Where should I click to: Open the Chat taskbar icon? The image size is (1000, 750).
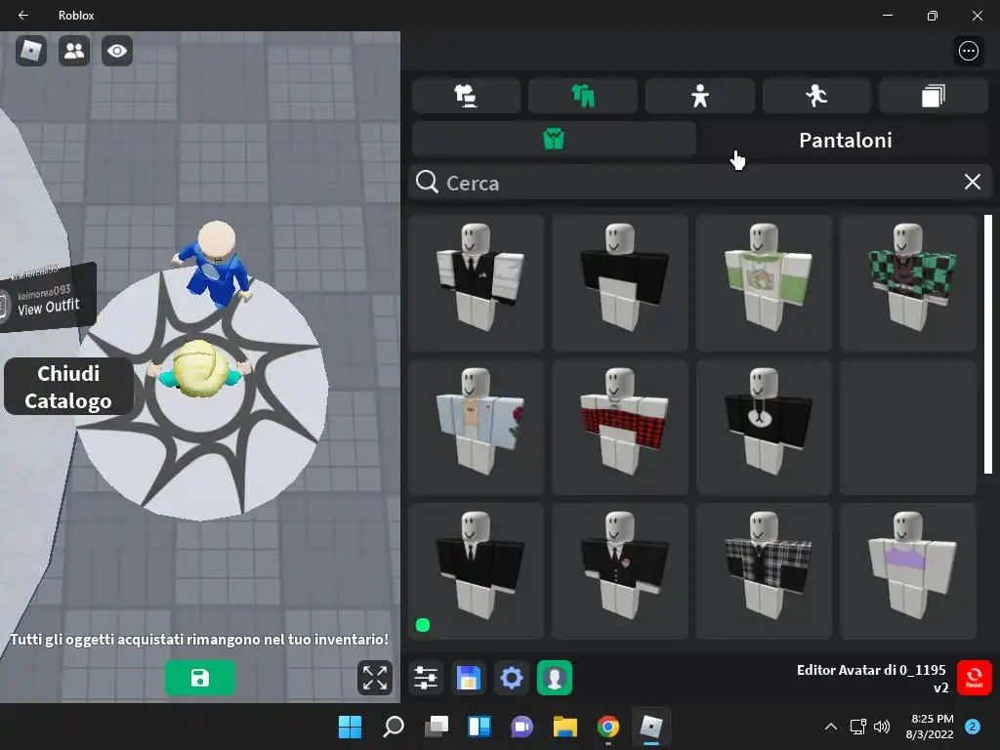coord(521,727)
